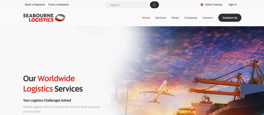The height and width of the screenshot is (115, 264).
Task: Click the airplane in the hero image
Action: coord(157,92)
